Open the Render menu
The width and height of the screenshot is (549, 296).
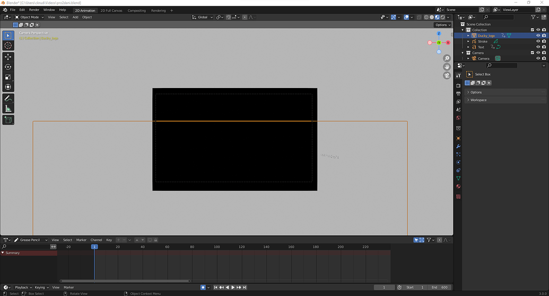34,10
